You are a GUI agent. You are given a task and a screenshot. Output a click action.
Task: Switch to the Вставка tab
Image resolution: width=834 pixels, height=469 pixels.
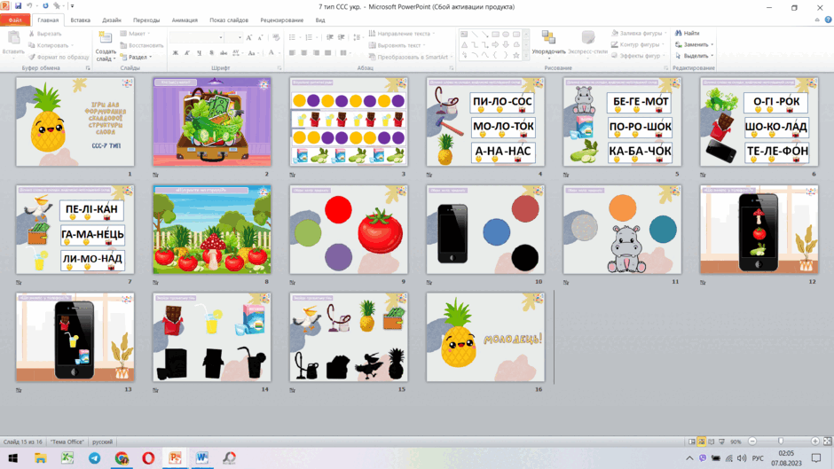(81, 20)
